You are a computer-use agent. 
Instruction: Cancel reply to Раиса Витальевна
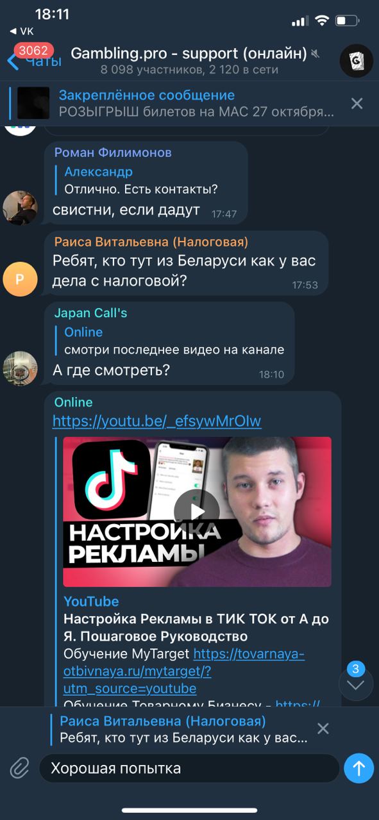click(x=323, y=728)
